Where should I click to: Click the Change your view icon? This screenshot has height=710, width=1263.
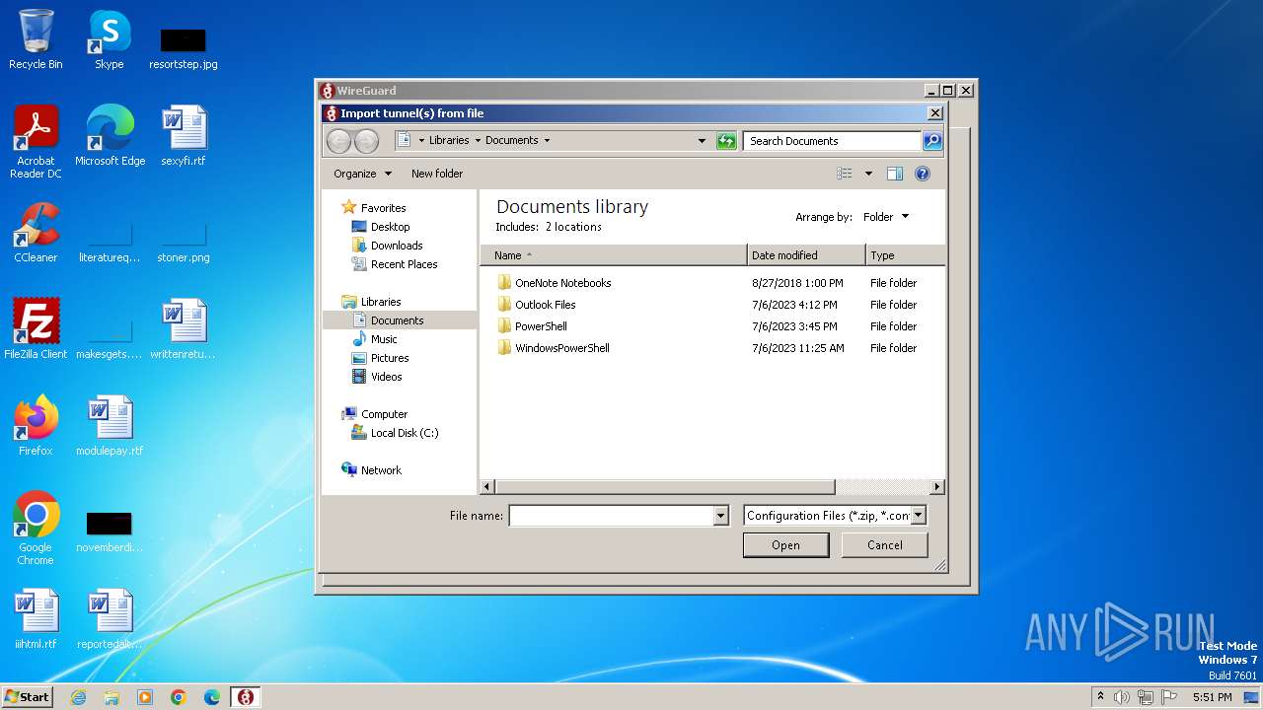[845, 174]
